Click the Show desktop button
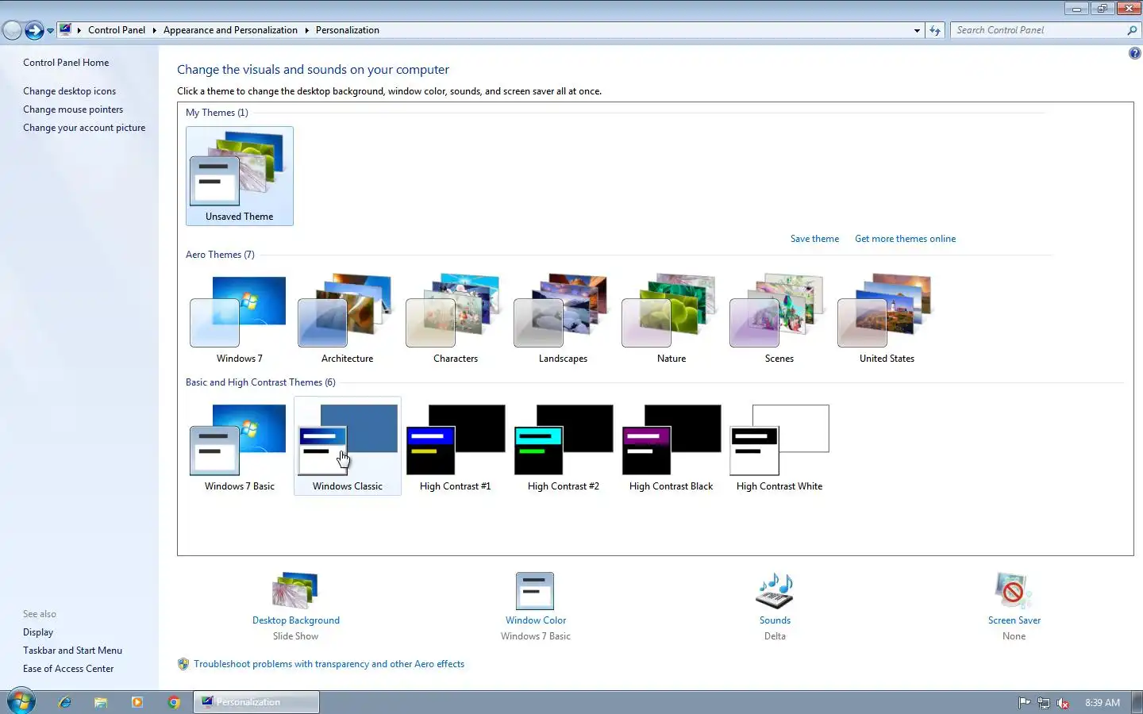Screen dimensions: 1143x714 tap(1137, 702)
